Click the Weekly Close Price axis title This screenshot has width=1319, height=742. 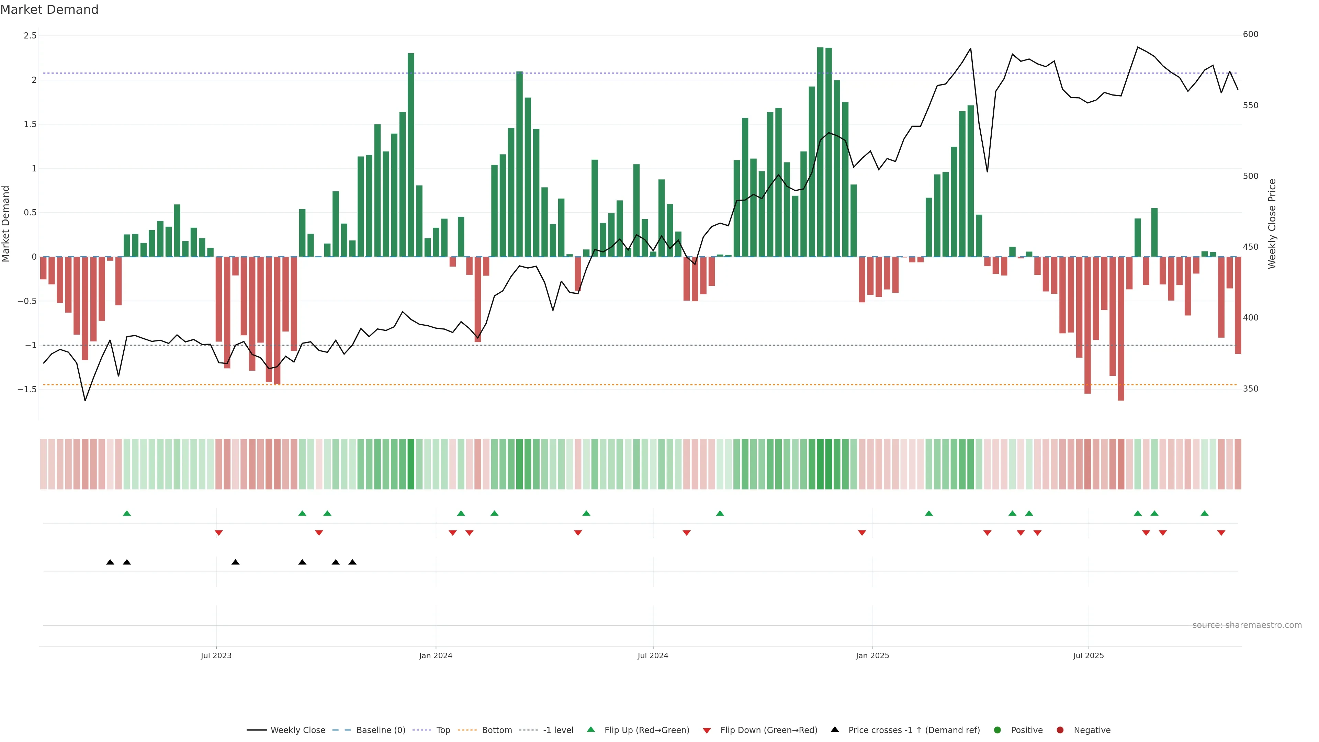1272,224
